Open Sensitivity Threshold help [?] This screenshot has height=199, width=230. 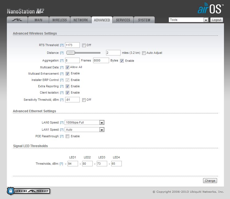click(x=62, y=100)
